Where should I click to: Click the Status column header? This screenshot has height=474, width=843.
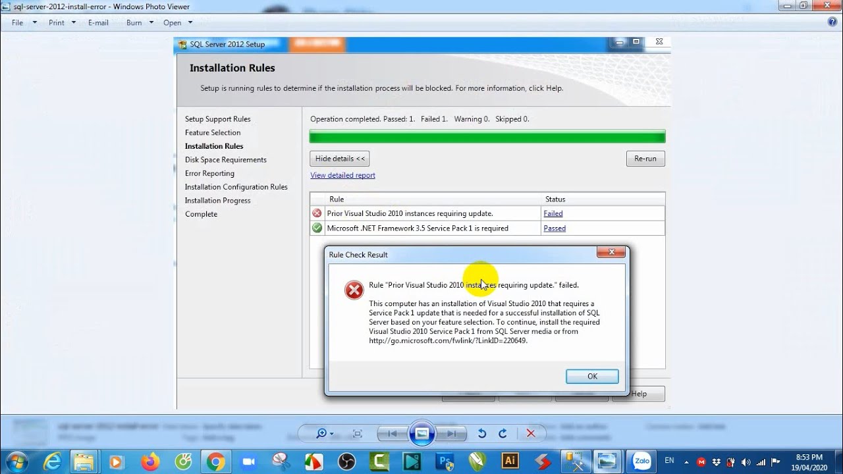(x=603, y=199)
